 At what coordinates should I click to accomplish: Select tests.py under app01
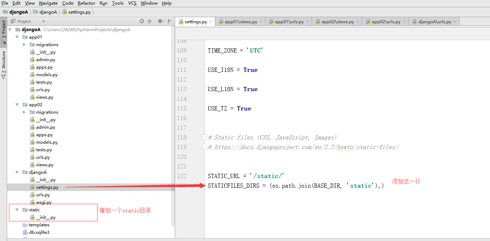click(44, 82)
